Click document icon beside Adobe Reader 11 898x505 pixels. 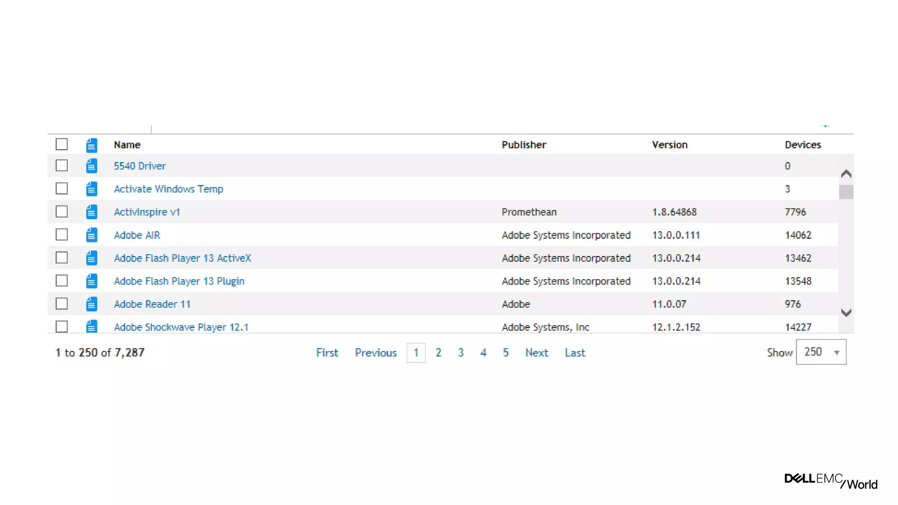[x=91, y=304]
